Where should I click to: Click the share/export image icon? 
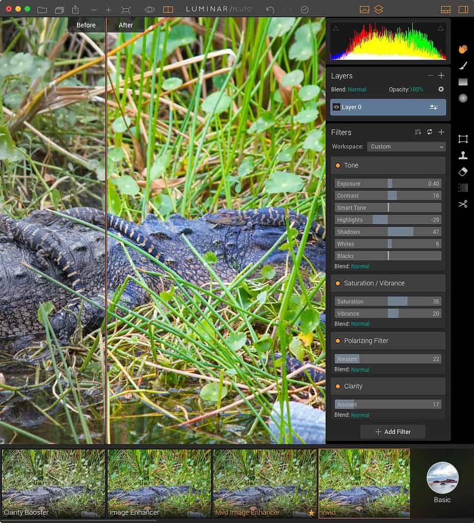pos(76,9)
